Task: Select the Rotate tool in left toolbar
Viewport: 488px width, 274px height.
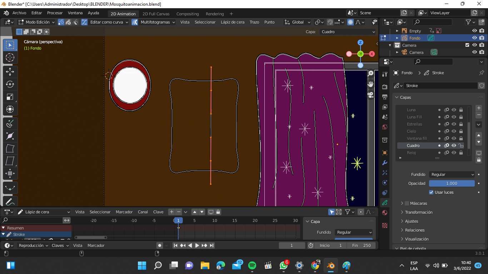Action: (x=10, y=84)
